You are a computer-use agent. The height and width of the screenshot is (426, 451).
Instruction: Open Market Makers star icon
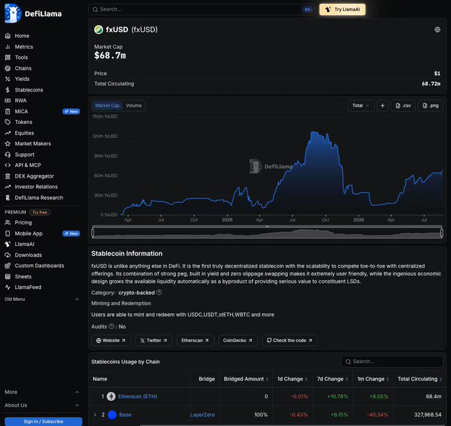coord(8,144)
